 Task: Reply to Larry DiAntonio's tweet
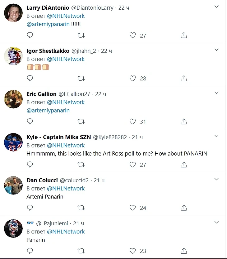[30, 35]
